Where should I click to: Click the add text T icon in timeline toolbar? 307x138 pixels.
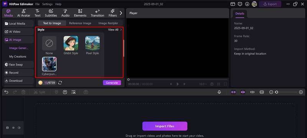[x=65, y=92]
